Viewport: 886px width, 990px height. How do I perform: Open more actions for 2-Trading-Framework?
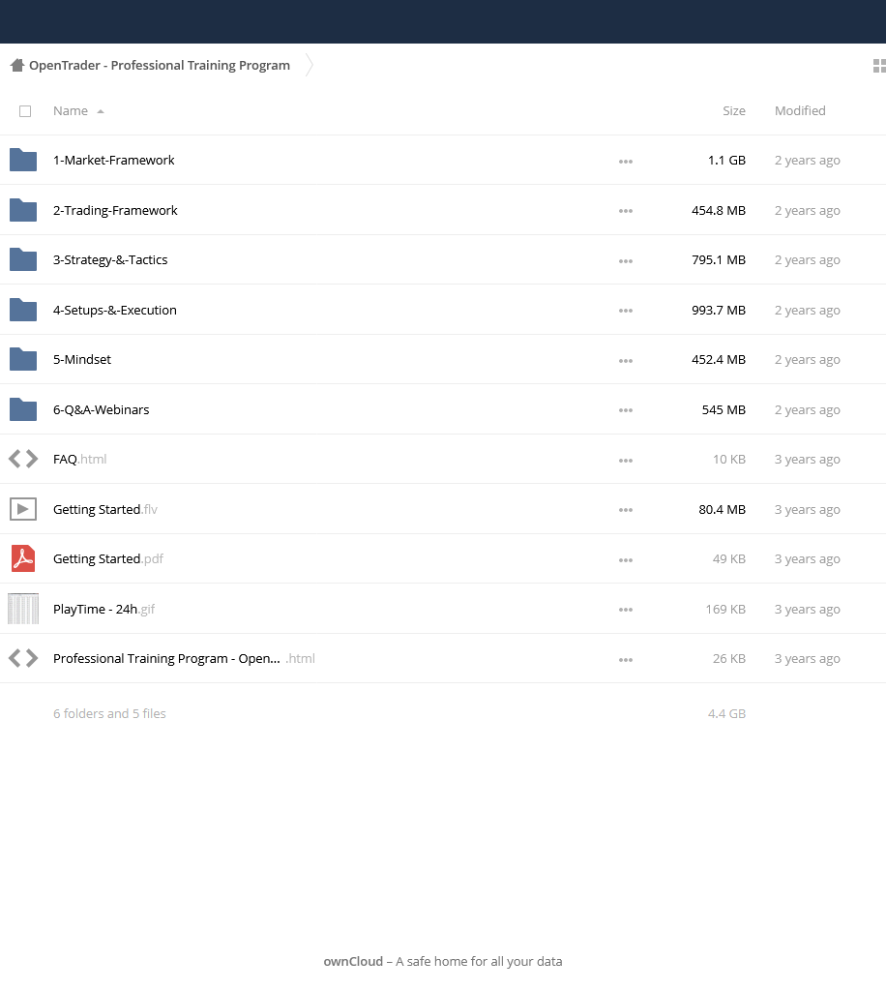pyautogui.click(x=626, y=211)
